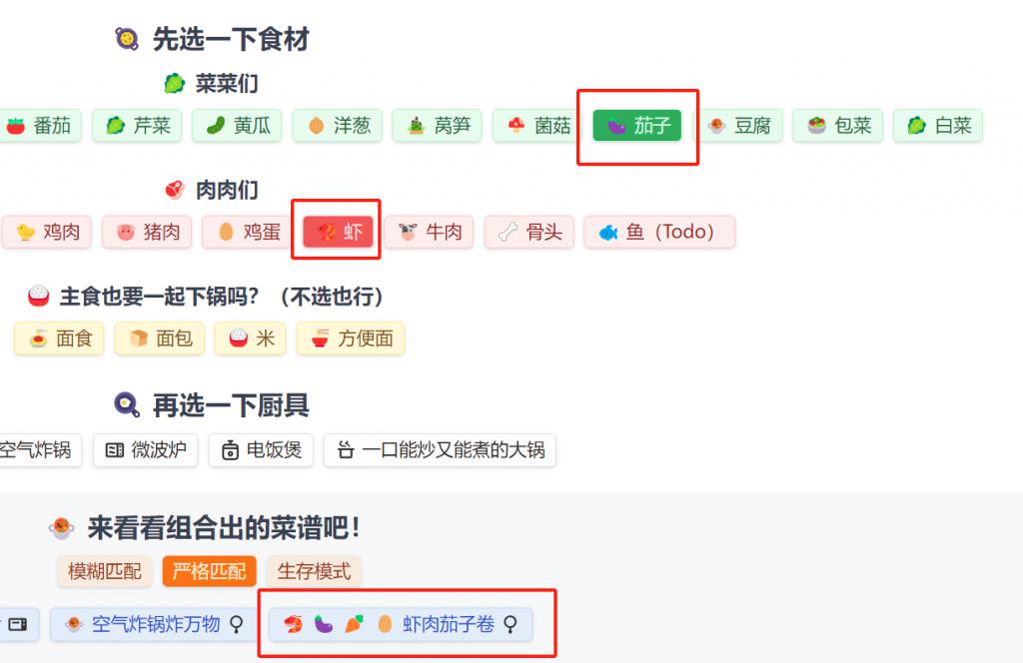Select the 番茄 tomato ingredient tag
Viewport: 1023px width, 663px height.
point(40,125)
